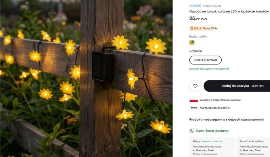Open Kup teraz, zapłać później link
Viewport: 270px width, 157px height.
point(215,108)
